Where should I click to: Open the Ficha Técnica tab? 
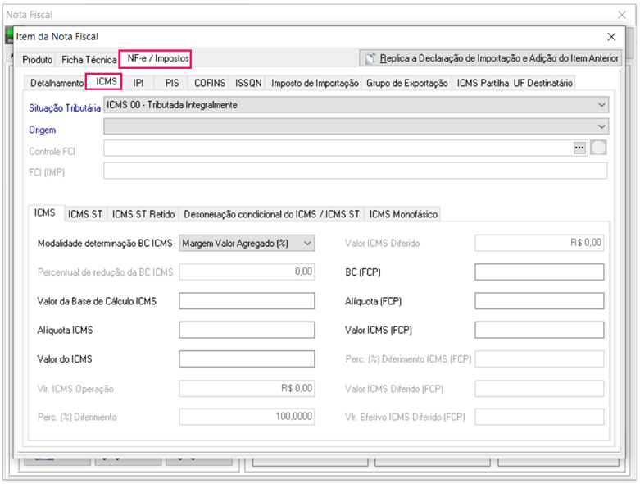(x=89, y=60)
